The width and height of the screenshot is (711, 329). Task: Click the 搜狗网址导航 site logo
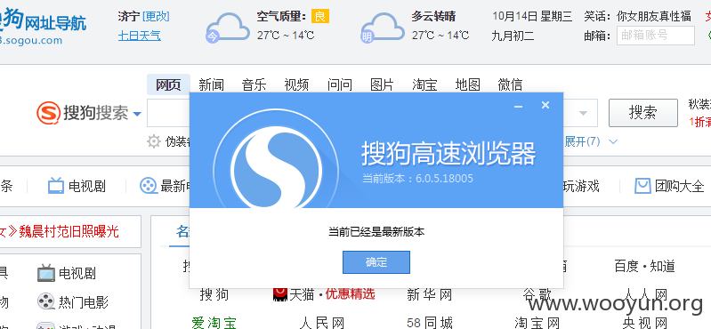(43, 26)
